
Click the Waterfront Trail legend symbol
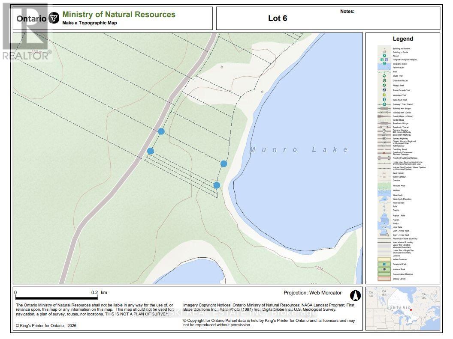pyautogui.click(x=384, y=99)
